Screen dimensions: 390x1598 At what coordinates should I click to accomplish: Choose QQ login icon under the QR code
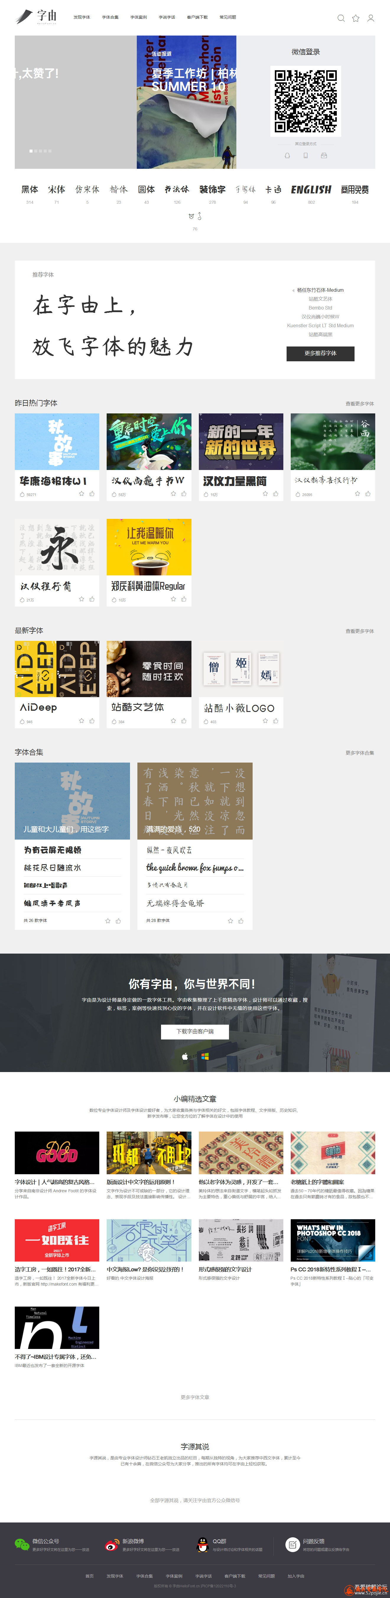click(287, 155)
